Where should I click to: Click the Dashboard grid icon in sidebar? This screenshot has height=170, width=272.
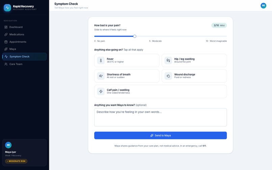coord(6,27)
